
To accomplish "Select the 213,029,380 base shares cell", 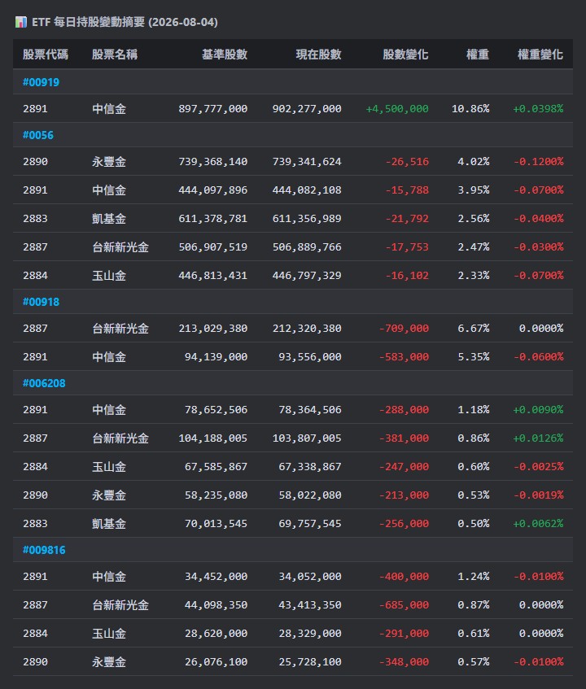I will pyautogui.click(x=212, y=329).
